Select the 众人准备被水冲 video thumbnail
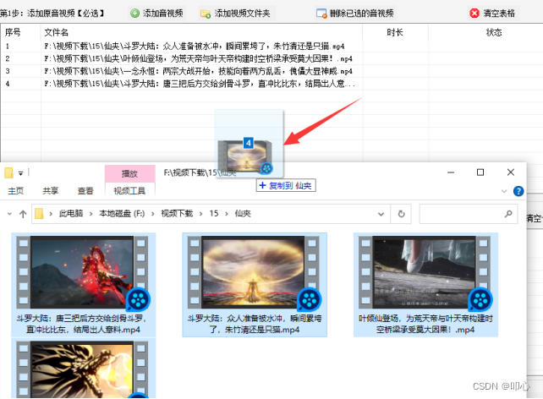543x399 pixels. (x=254, y=272)
